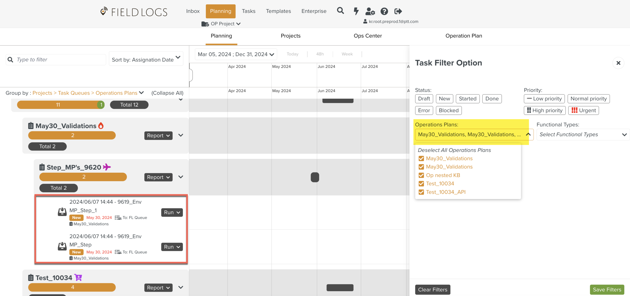Click the Save Filters button
Screen dimensions: 630x296
pyautogui.click(x=607, y=289)
